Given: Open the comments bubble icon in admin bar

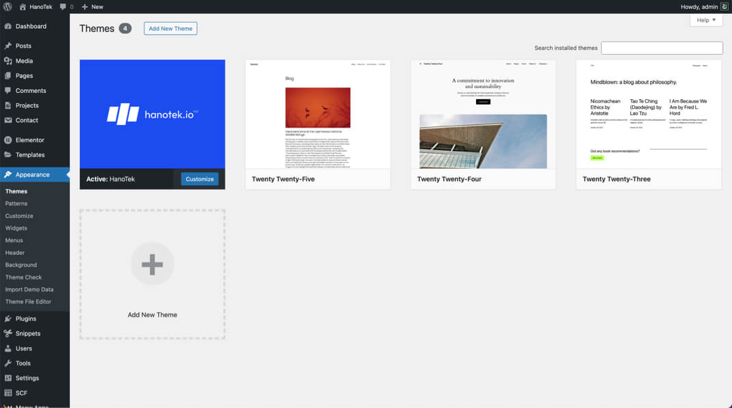Looking at the screenshot, I should (x=63, y=7).
